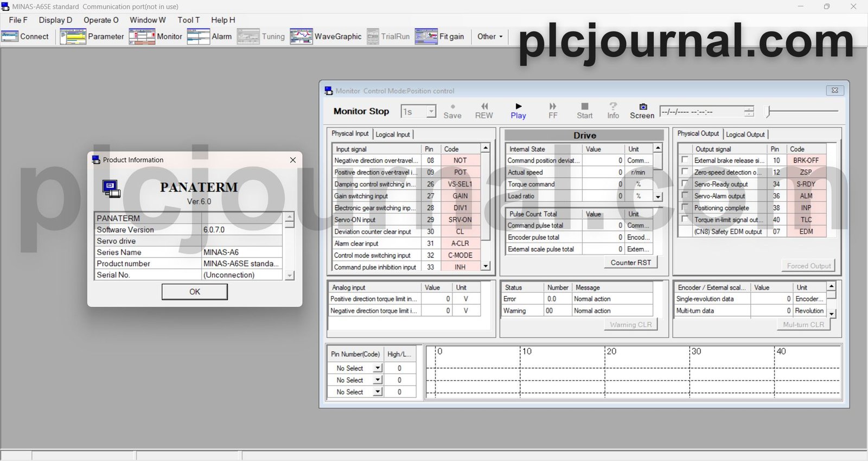Image resolution: width=868 pixels, height=461 pixels.
Task: Open the Display menu
Action: pyautogui.click(x=55, y=20)
